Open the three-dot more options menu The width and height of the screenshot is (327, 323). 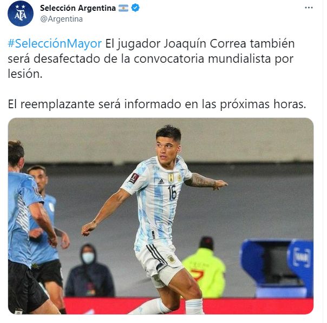pyautogui.click(x=309, y=8)
